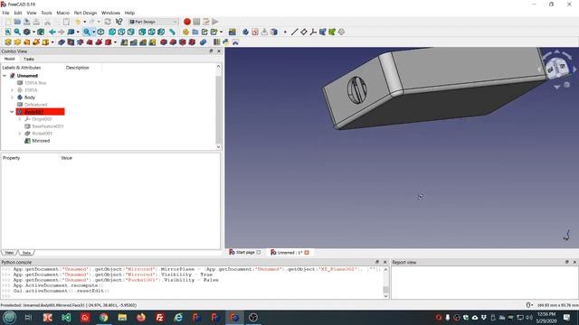Image resolution: width=579 pixels, height=325 pixels.
Task: Create a datum line tool icon
Action: coord(294,32)
